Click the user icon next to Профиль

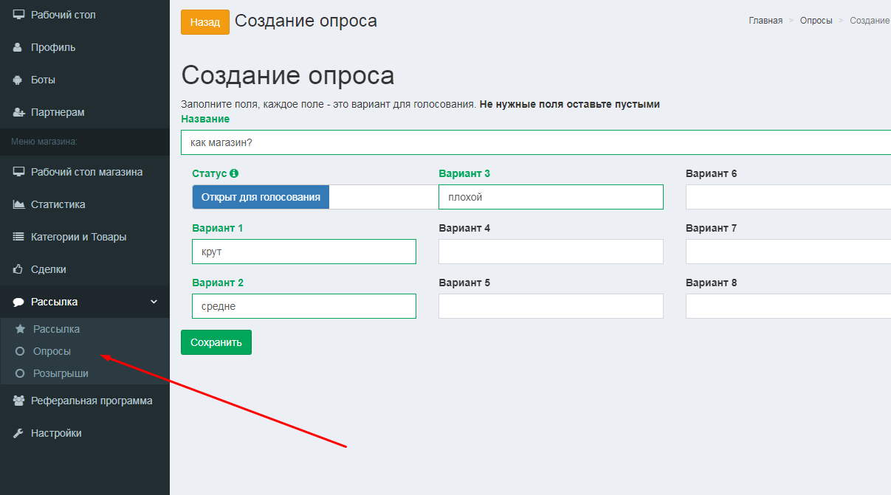click(x=18, y=47)
